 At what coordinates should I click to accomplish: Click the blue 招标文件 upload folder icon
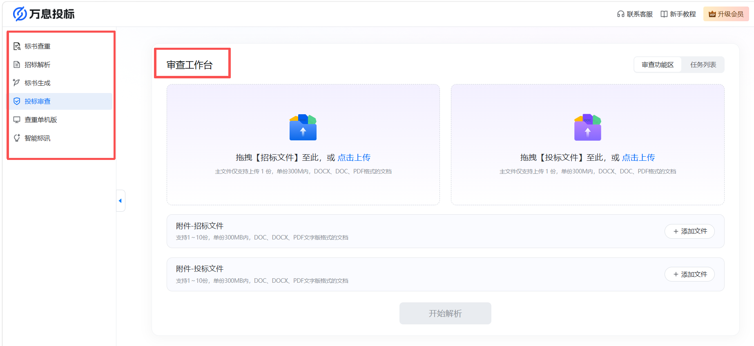(303, 127)
